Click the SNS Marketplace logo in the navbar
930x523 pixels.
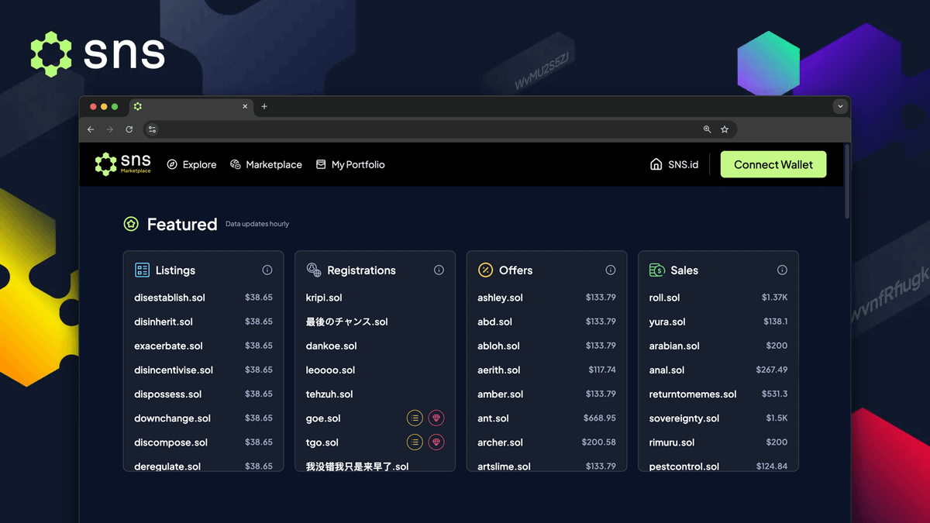[123, 164]
